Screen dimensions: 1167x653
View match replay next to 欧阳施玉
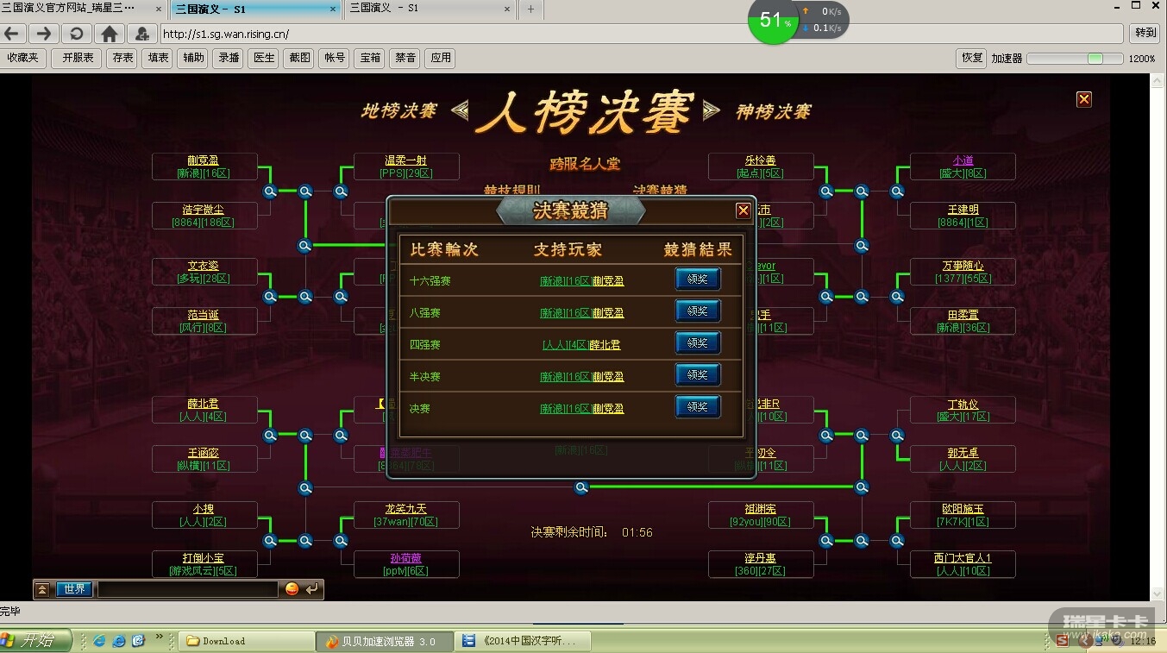[897, 541]
